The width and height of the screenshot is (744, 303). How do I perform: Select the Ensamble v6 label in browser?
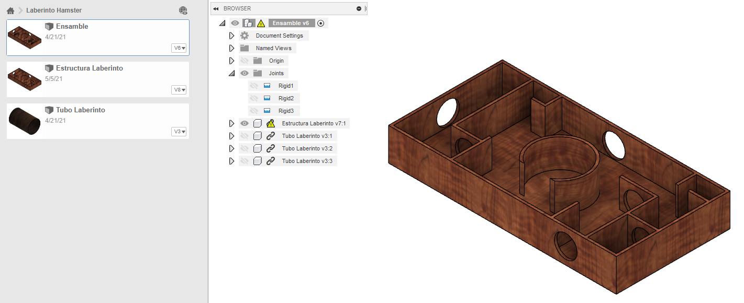(x=291, y=23)
